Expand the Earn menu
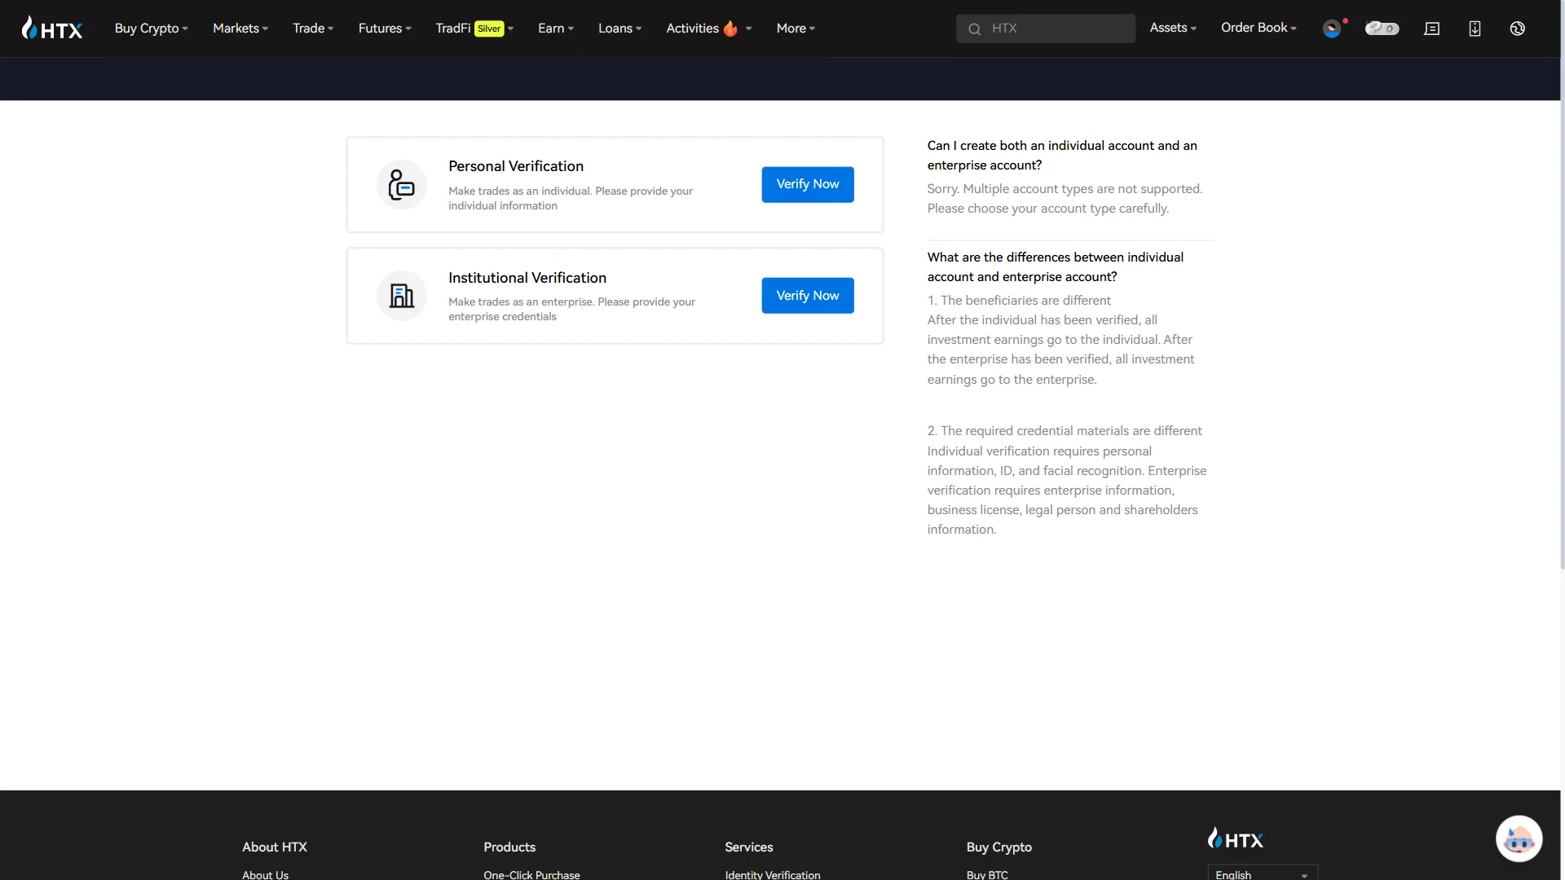Screen dimensions: 1565x880 [556, 29]
